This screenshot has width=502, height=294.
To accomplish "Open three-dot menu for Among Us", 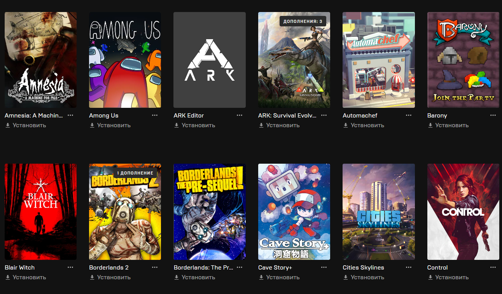I will coord(155,115).
